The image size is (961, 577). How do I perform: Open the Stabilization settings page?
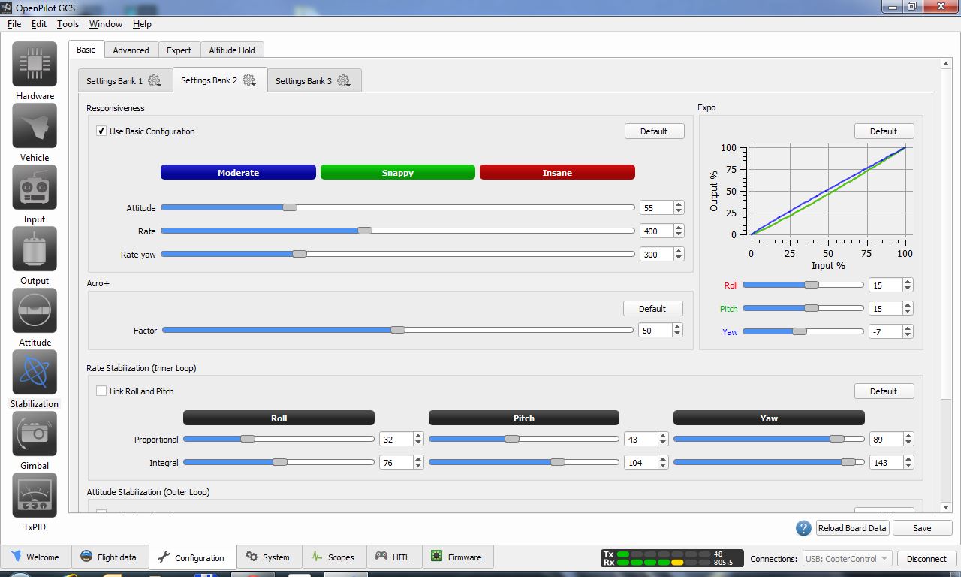(x=35, y=379)
